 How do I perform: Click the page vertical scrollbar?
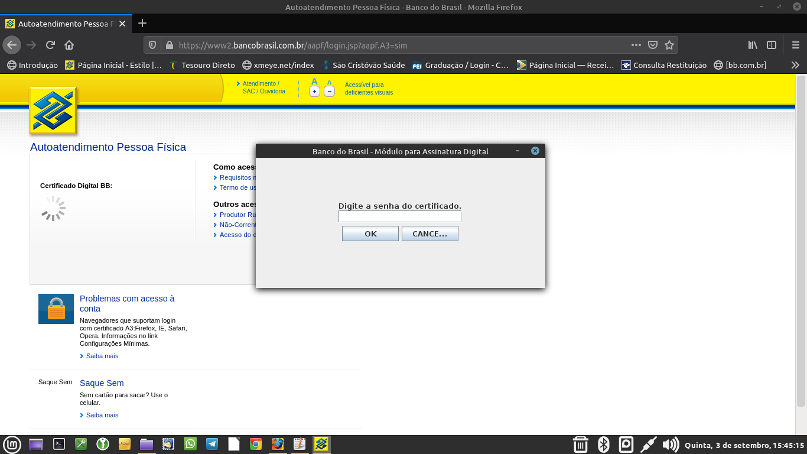tap(801, 241)
